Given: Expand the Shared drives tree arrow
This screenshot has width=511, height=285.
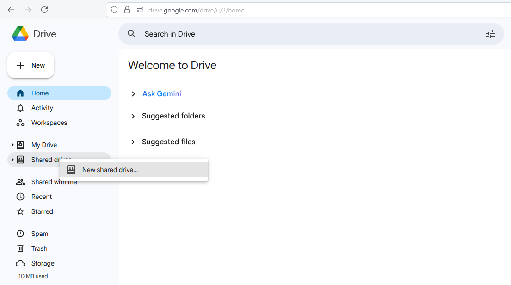Looking at the screenshot, I should click(13, 160).
